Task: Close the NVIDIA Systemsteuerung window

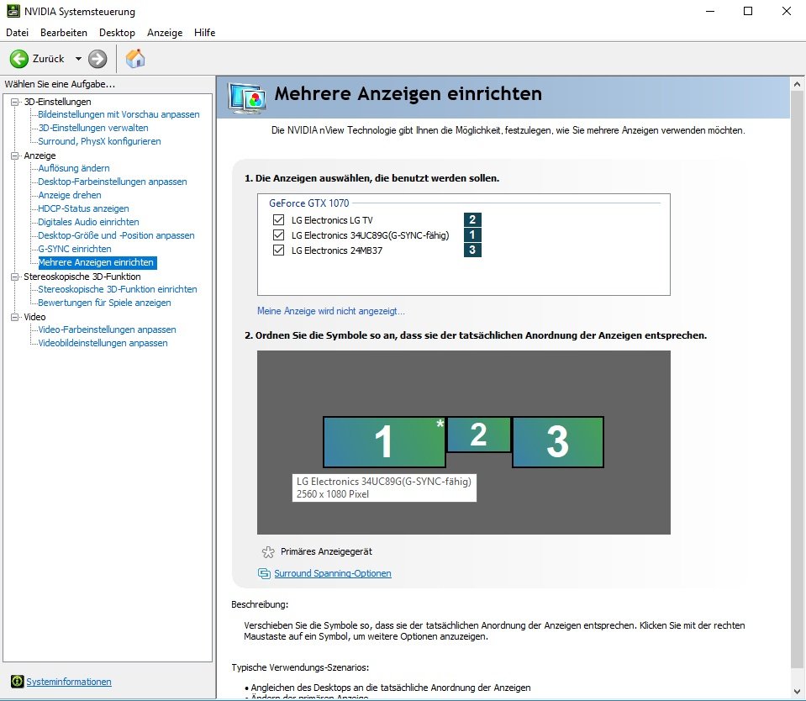Action: point(787,11)
